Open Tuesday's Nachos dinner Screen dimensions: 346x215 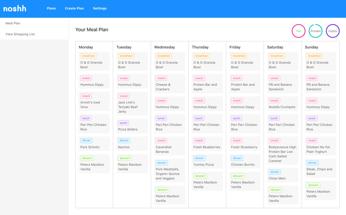(x=132, y=143)
